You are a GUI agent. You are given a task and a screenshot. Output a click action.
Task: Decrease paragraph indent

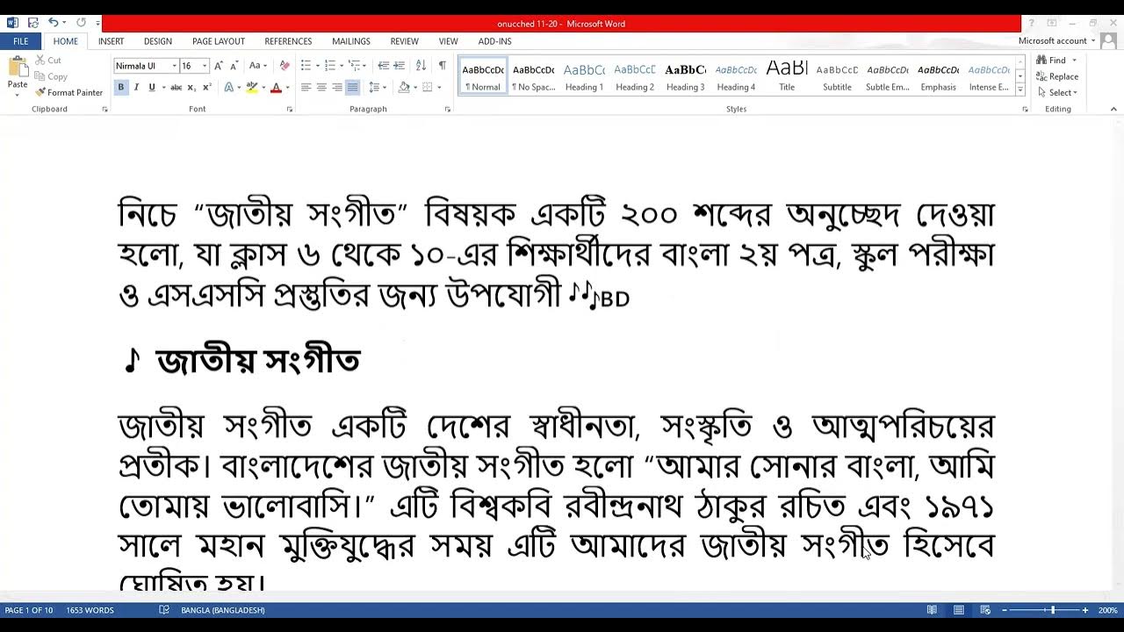tap(384, 66)
